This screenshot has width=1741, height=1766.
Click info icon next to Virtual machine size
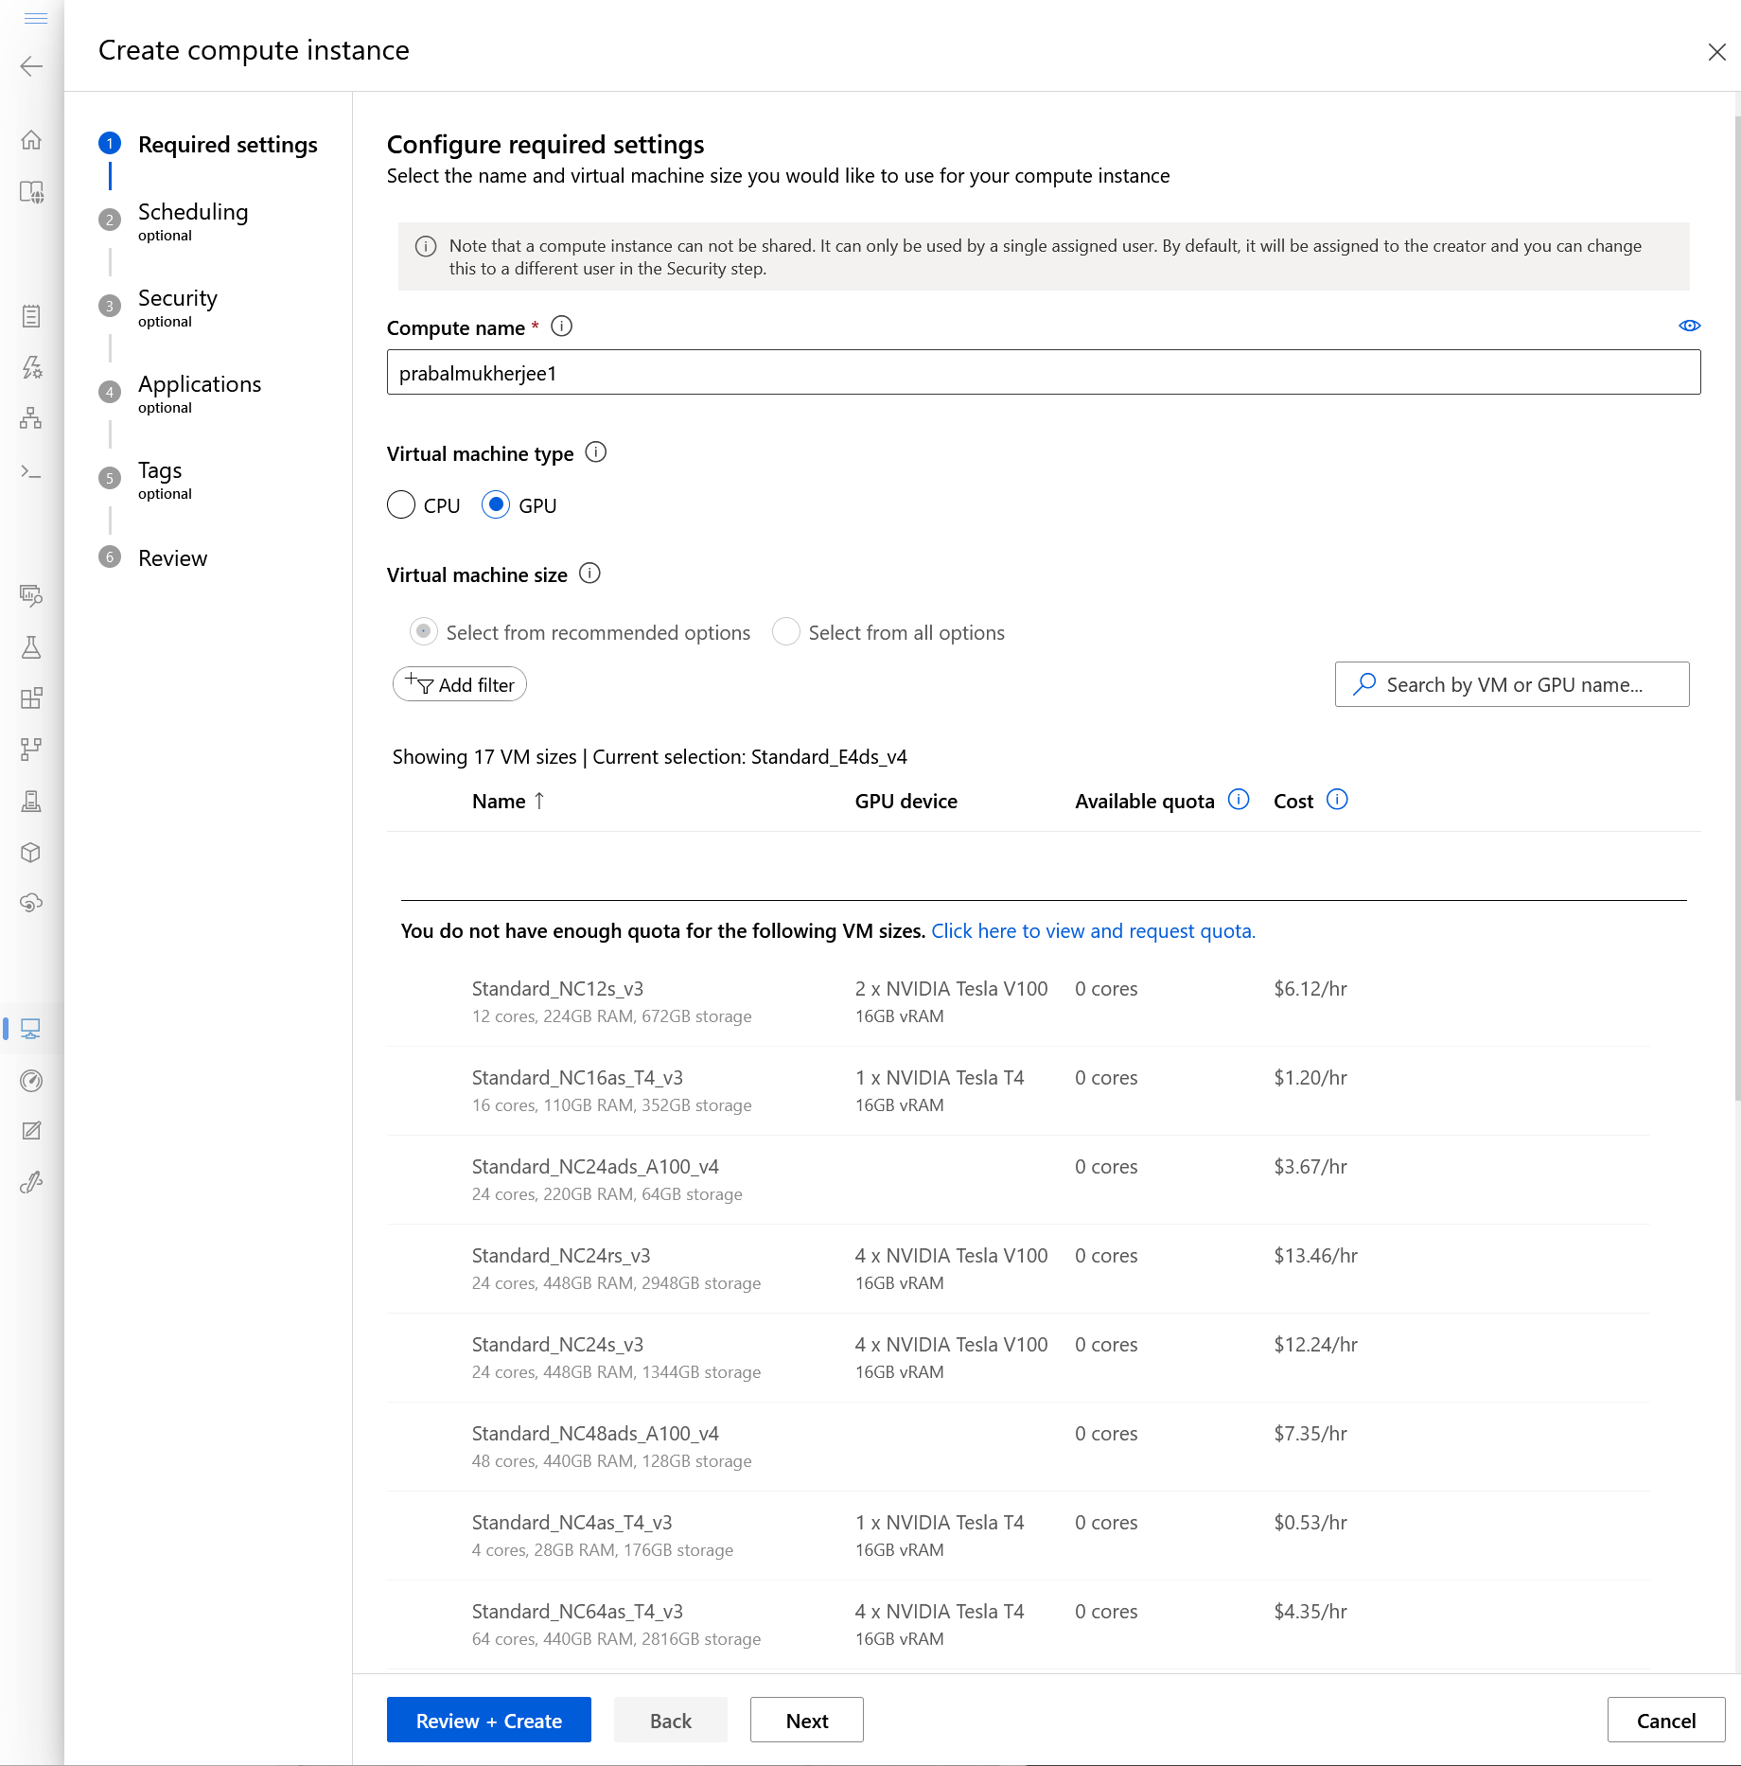coord(590,574)
